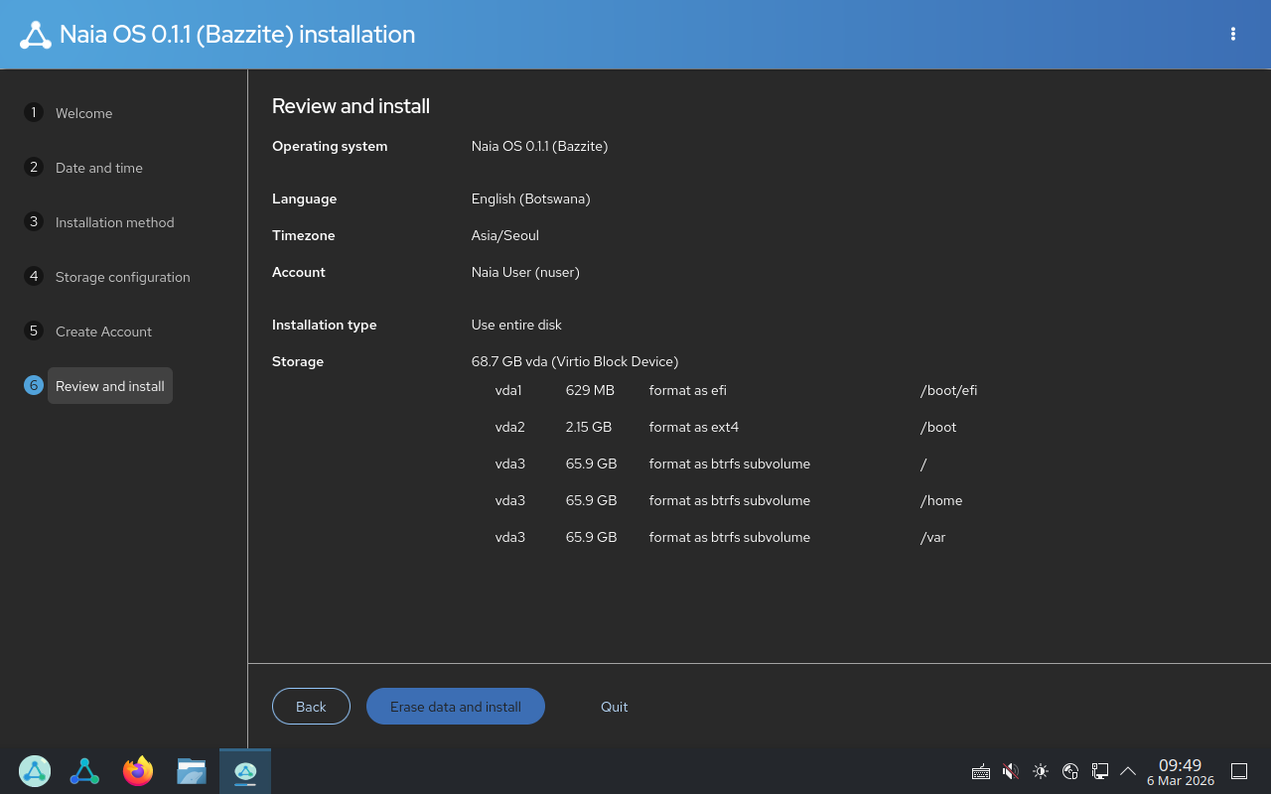
Task: Open the virtual keyboard tray icon
Action: point(981,771)
